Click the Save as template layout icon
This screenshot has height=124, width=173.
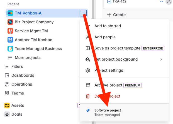(x=88, y=48)
